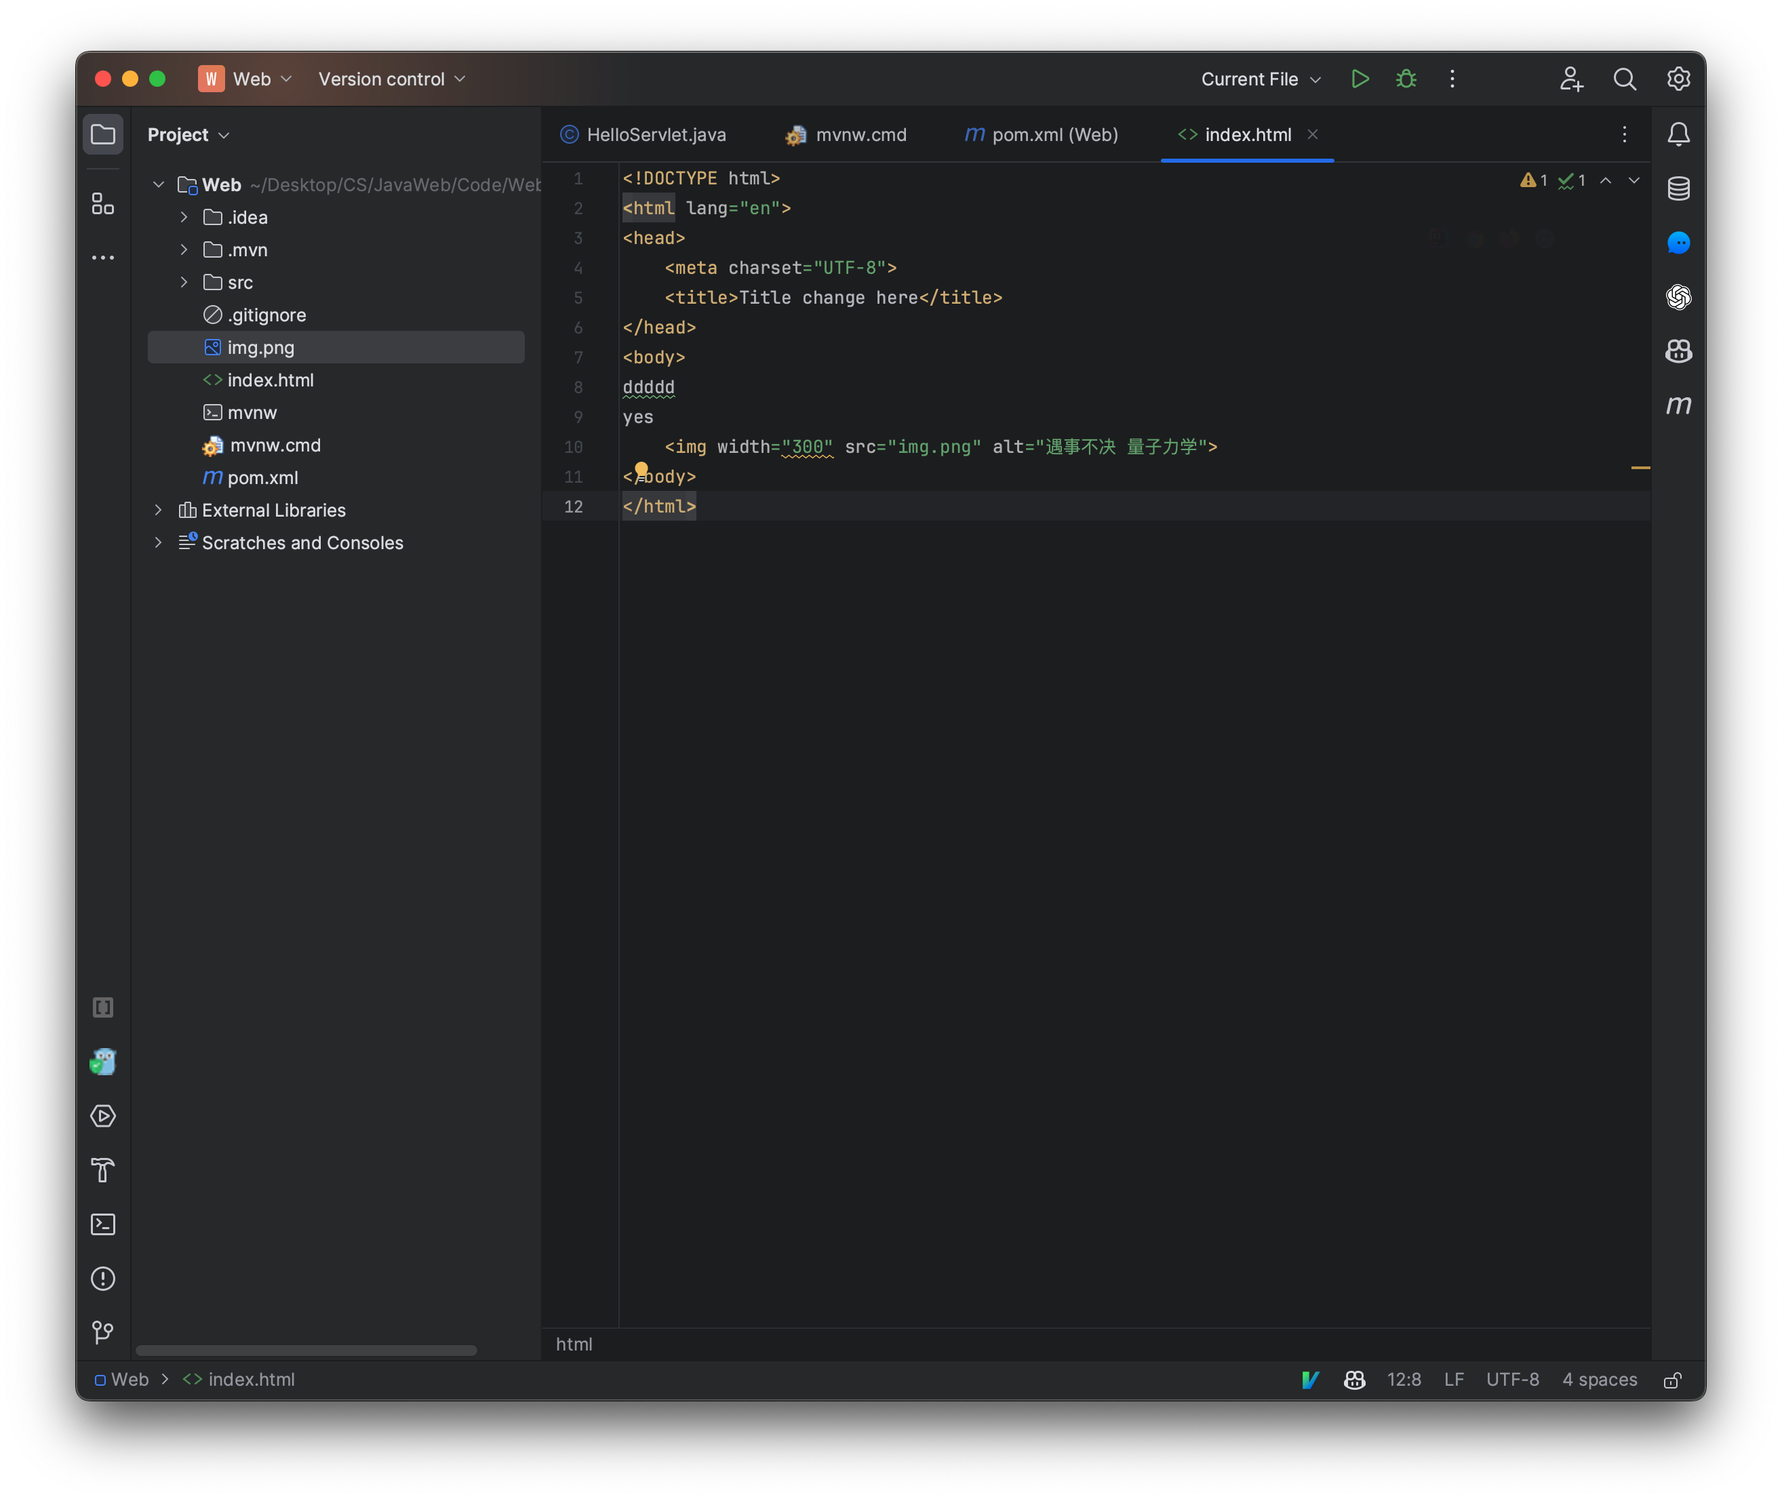Open the Maven tool window icon
The height and width of the screenshot is (1501, 1782).
tap(1678, 406)
